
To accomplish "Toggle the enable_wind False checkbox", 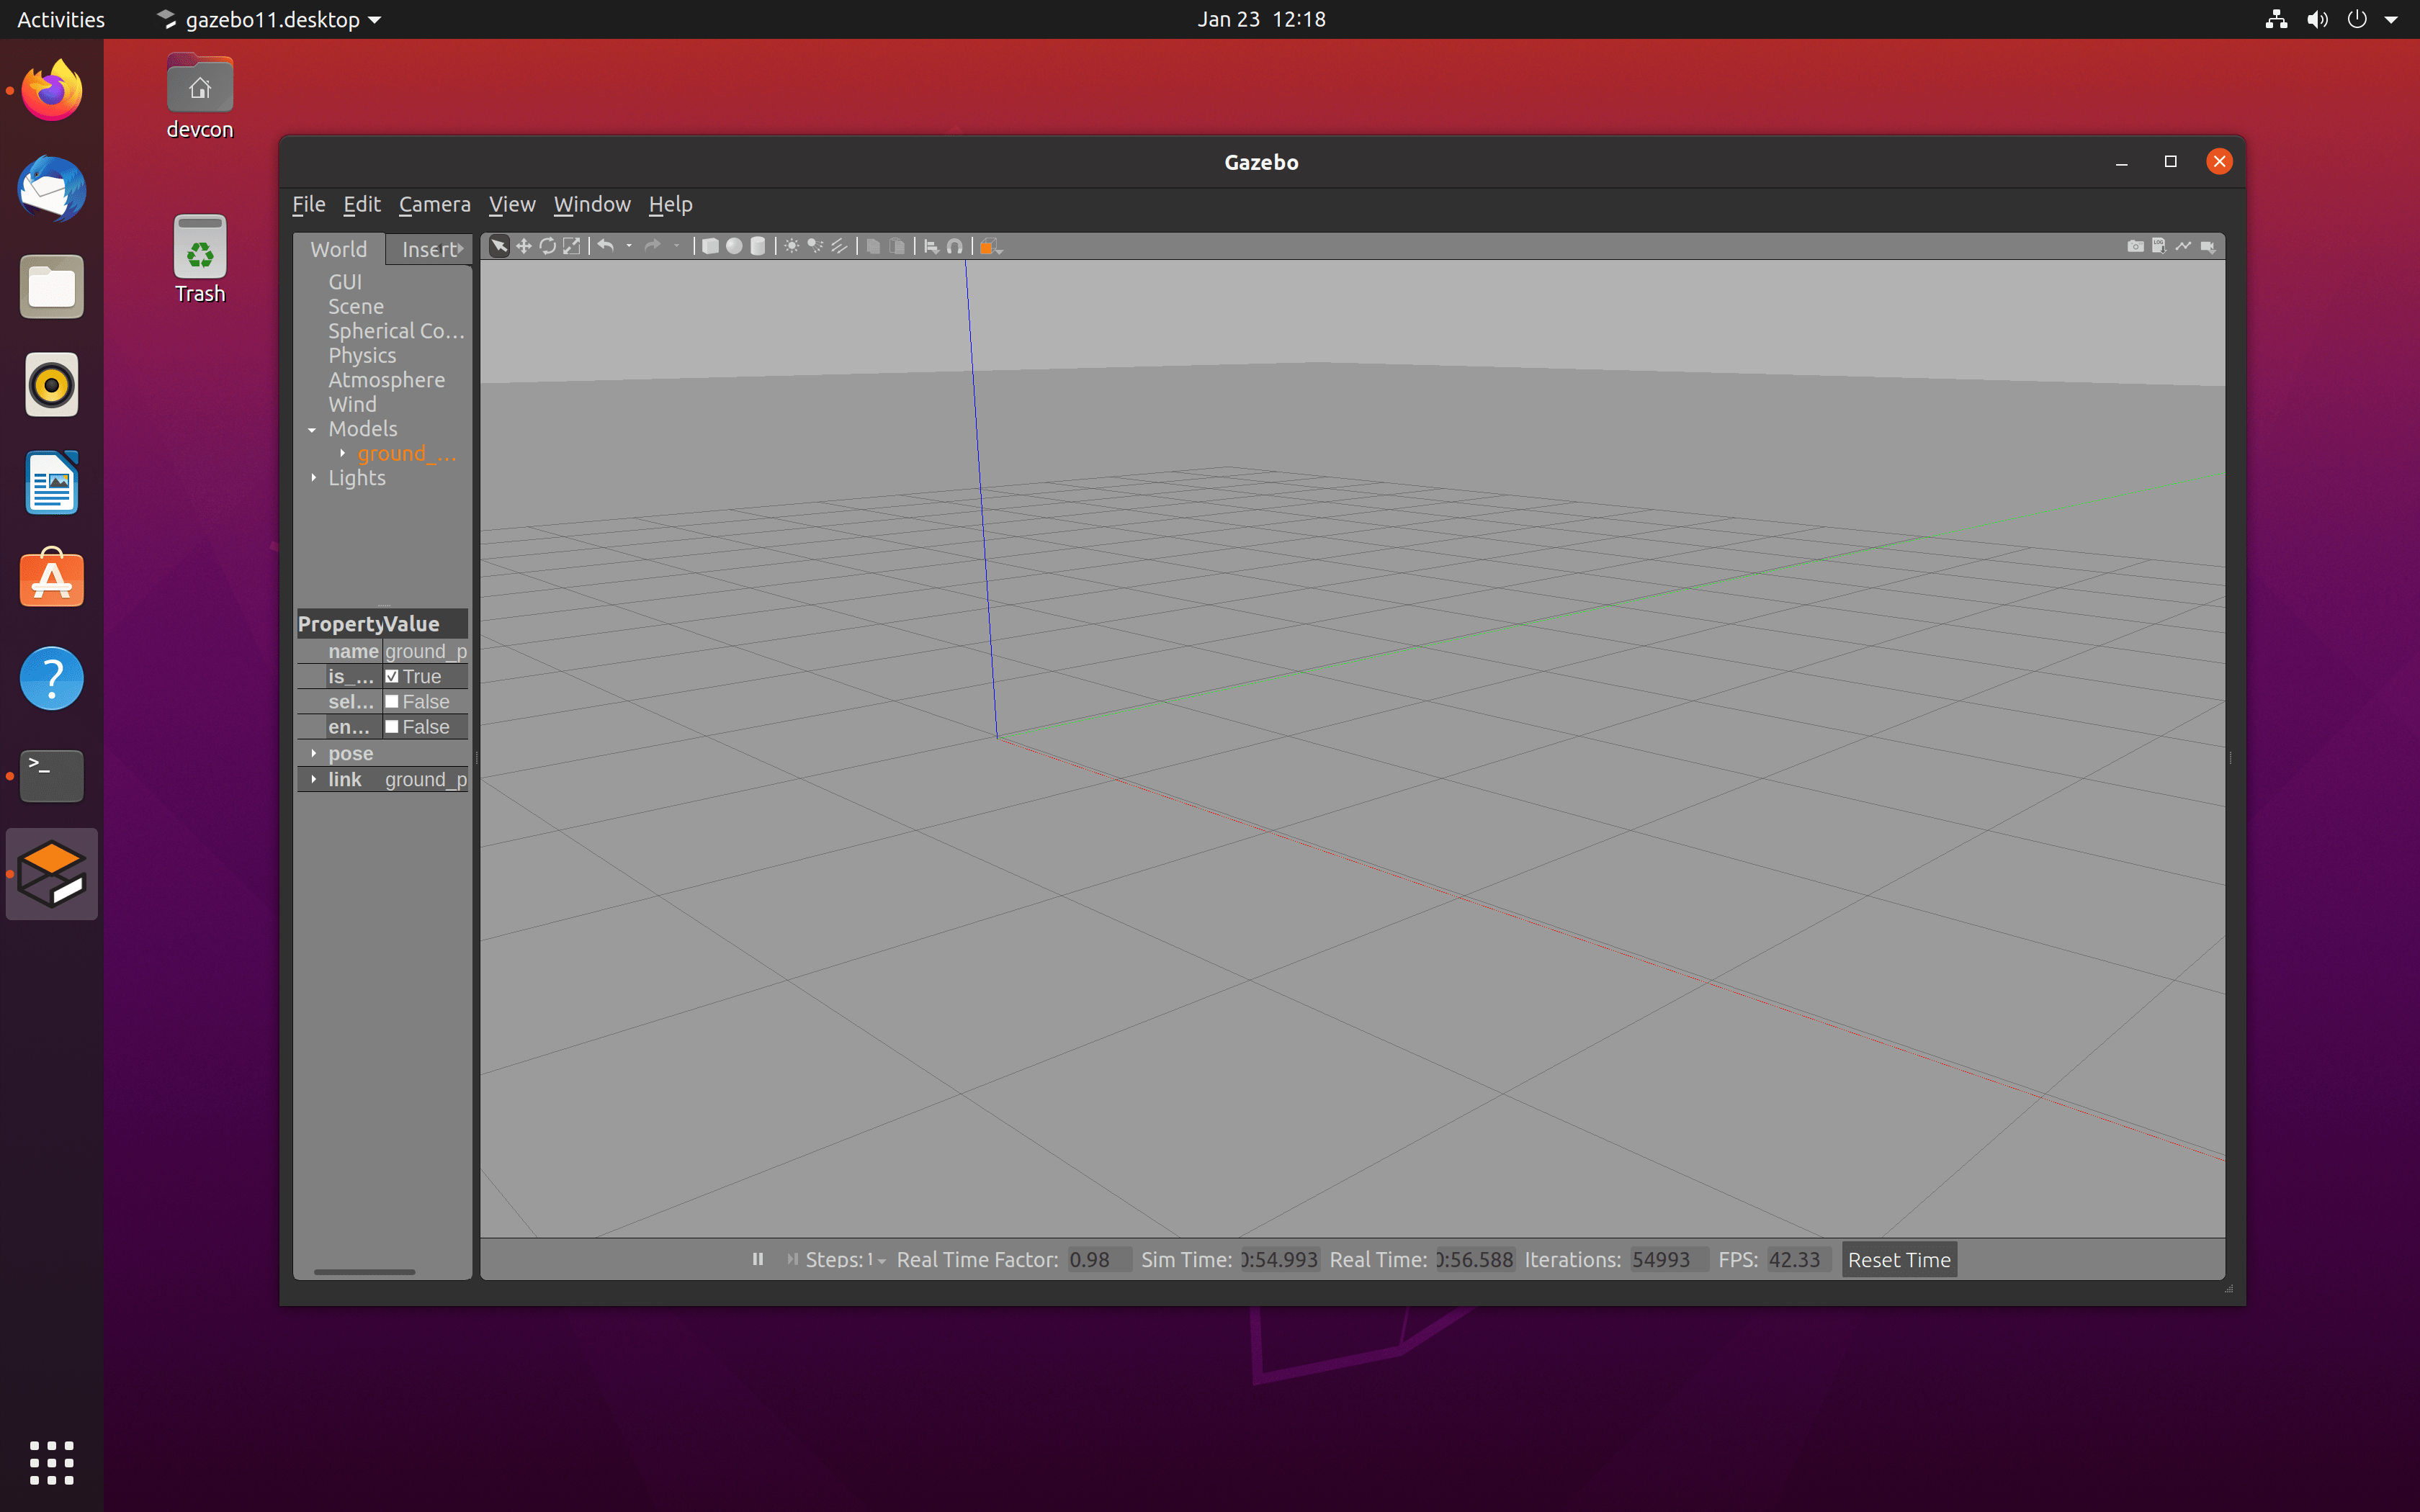I will coord(392,727).
